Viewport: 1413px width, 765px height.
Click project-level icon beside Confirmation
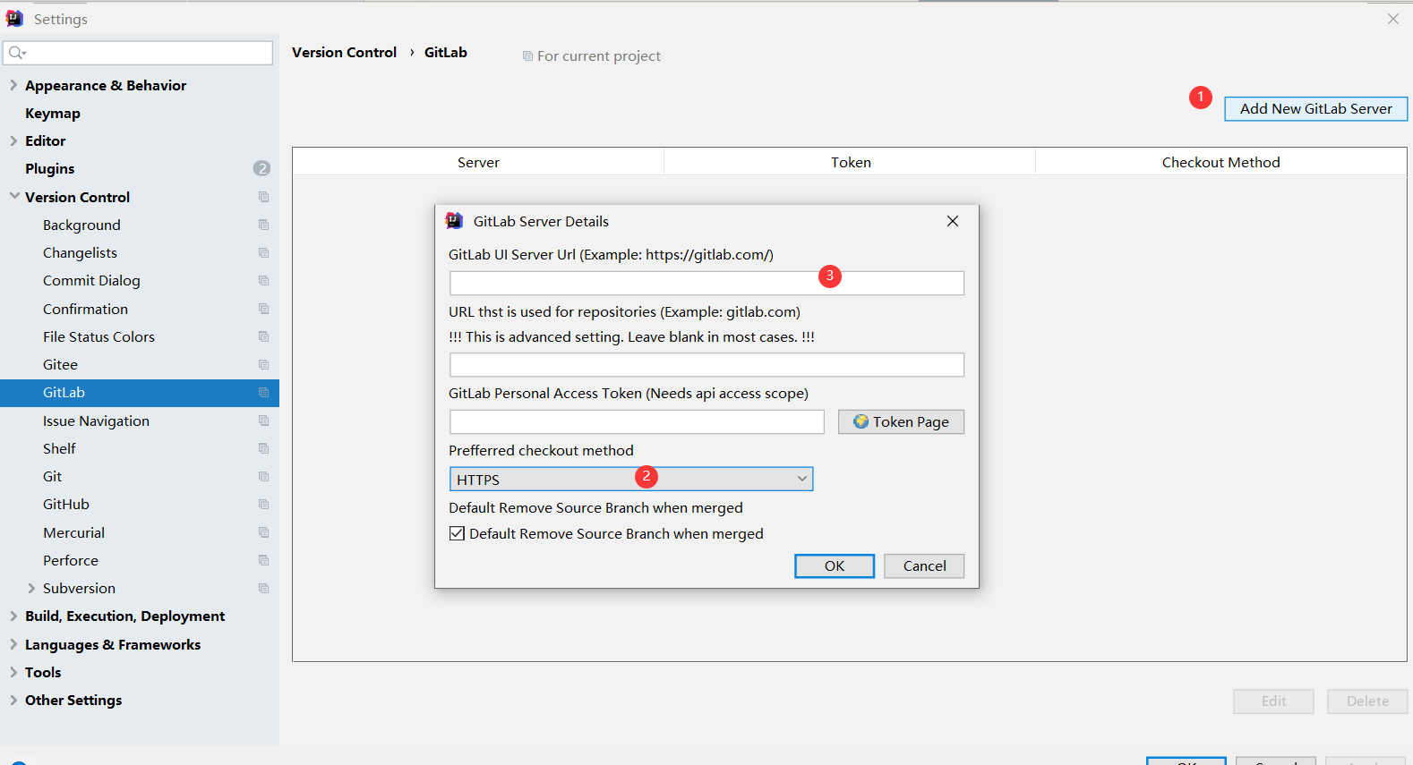(x=263, y=309)
